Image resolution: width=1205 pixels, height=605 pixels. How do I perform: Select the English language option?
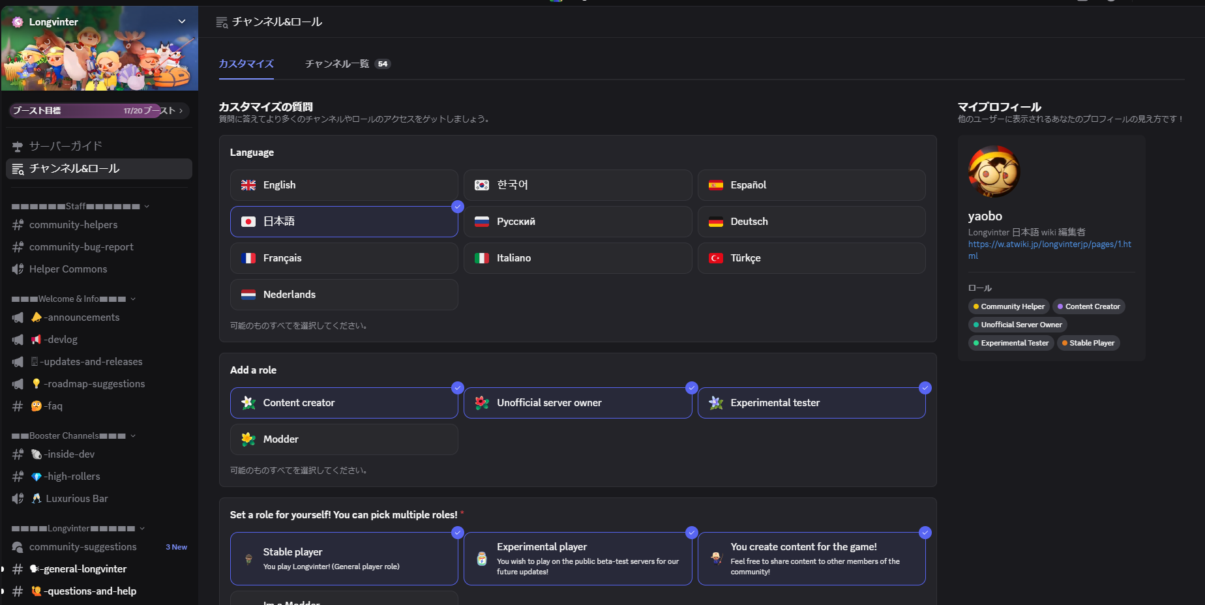[x=344, y=185]
